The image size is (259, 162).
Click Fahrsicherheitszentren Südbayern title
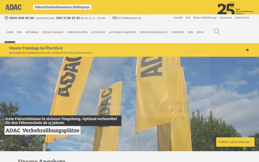pyautogui.click(x=62, y=7)
